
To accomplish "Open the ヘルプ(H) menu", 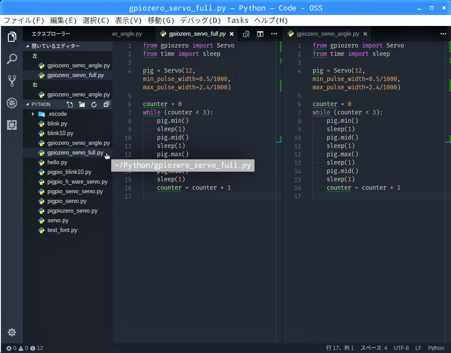I will (x=271, y=20).
